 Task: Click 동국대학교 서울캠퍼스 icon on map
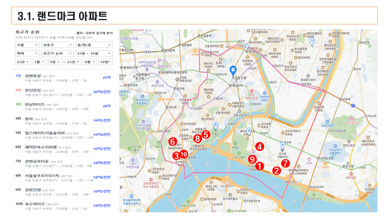(142, 96)
